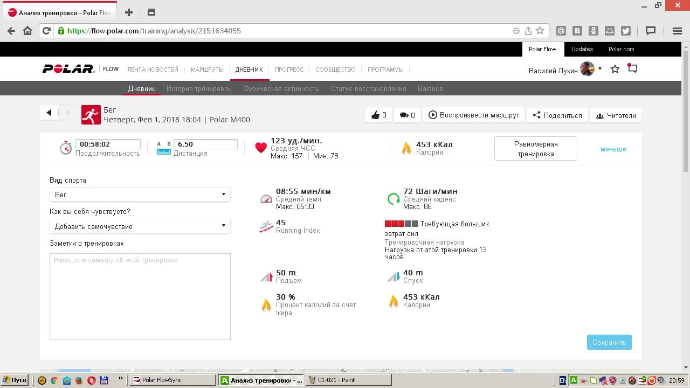Open Polar FlowSync in the taskbar
The image size is (690, 388).
tap(172, 380)
